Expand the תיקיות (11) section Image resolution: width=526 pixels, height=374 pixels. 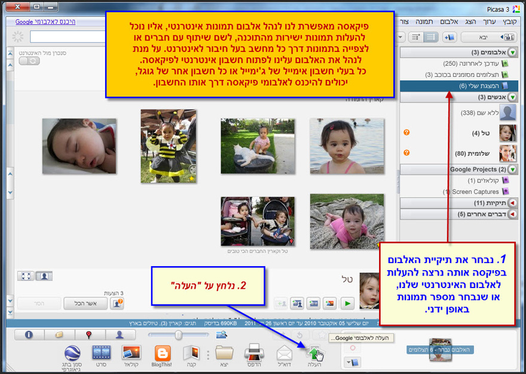[512, 203]
